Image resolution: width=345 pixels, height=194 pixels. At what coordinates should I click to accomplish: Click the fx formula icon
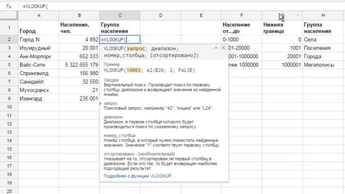[9, 6]
